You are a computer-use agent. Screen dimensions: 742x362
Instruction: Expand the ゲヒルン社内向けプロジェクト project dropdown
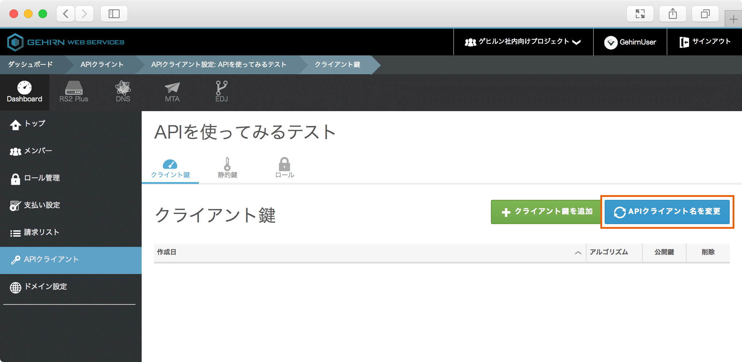[x=523, y=42]
